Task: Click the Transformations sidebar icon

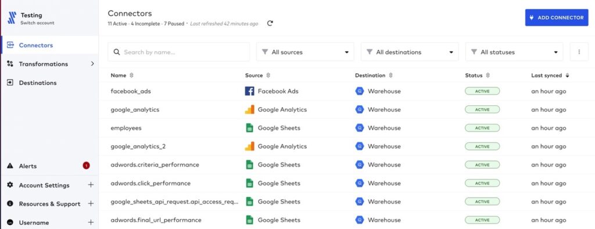Action: (10, 64)
